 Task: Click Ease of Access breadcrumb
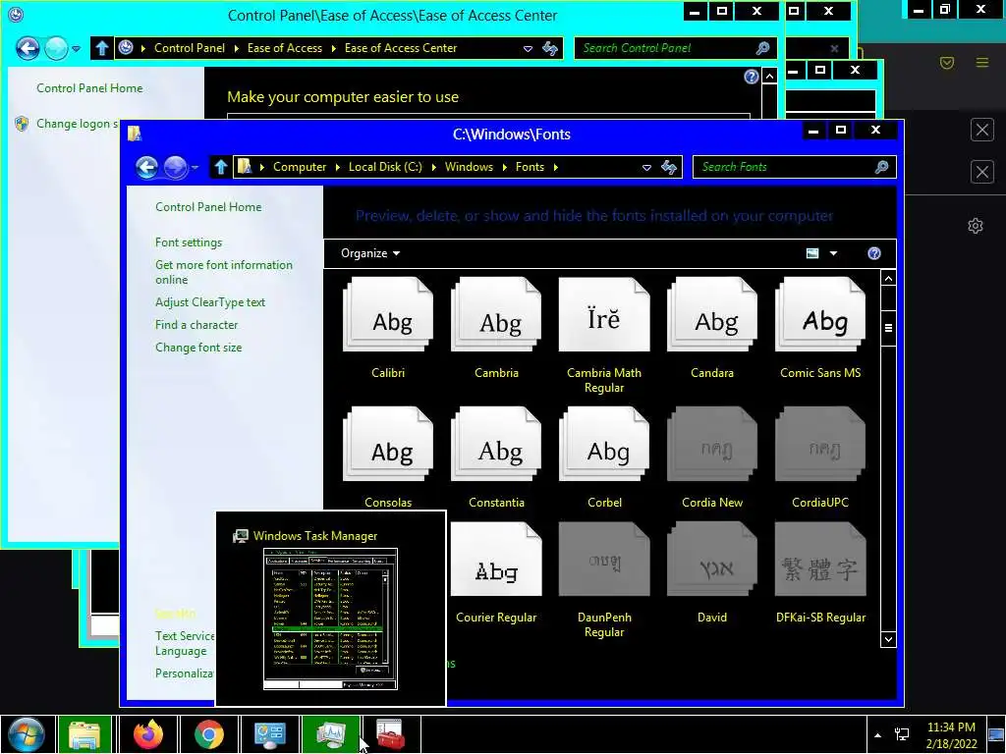click(285, 48)
